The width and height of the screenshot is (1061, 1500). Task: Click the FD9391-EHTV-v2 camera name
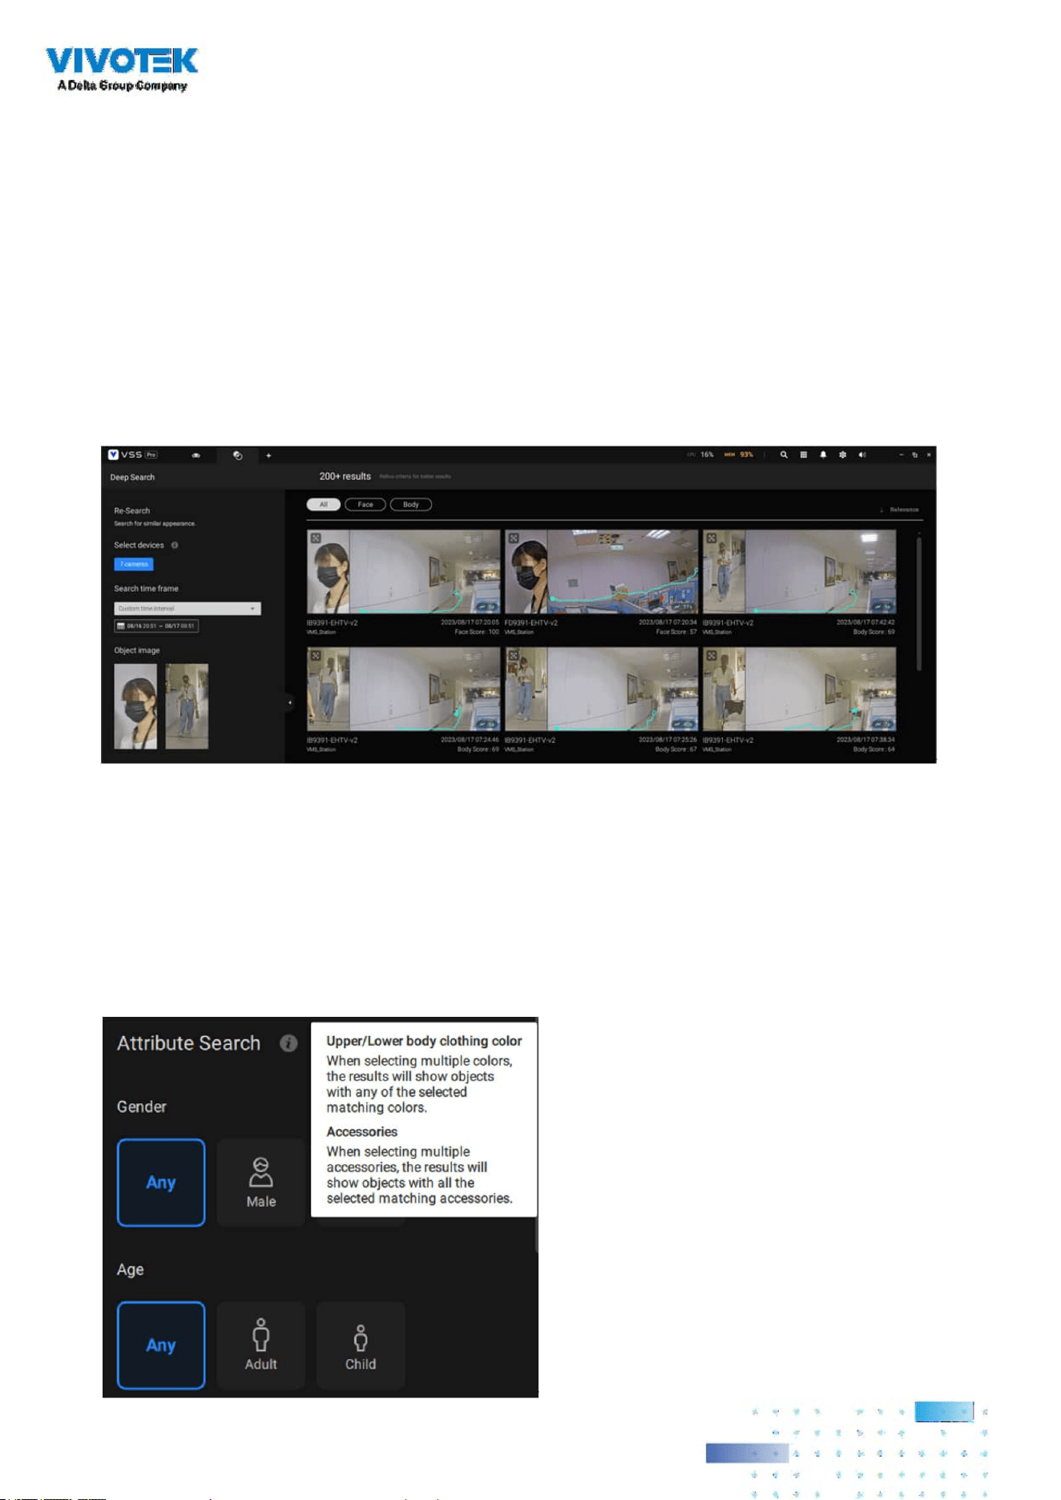point(531,623)
